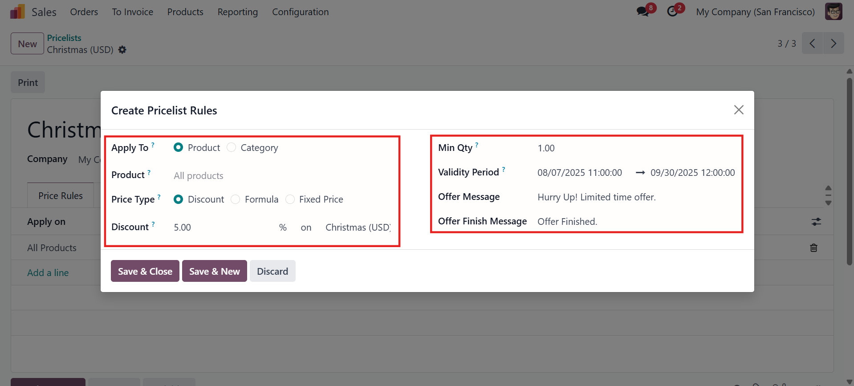854x386 pixels.
Task: Click Save & Close button
Action: [145, 271]
